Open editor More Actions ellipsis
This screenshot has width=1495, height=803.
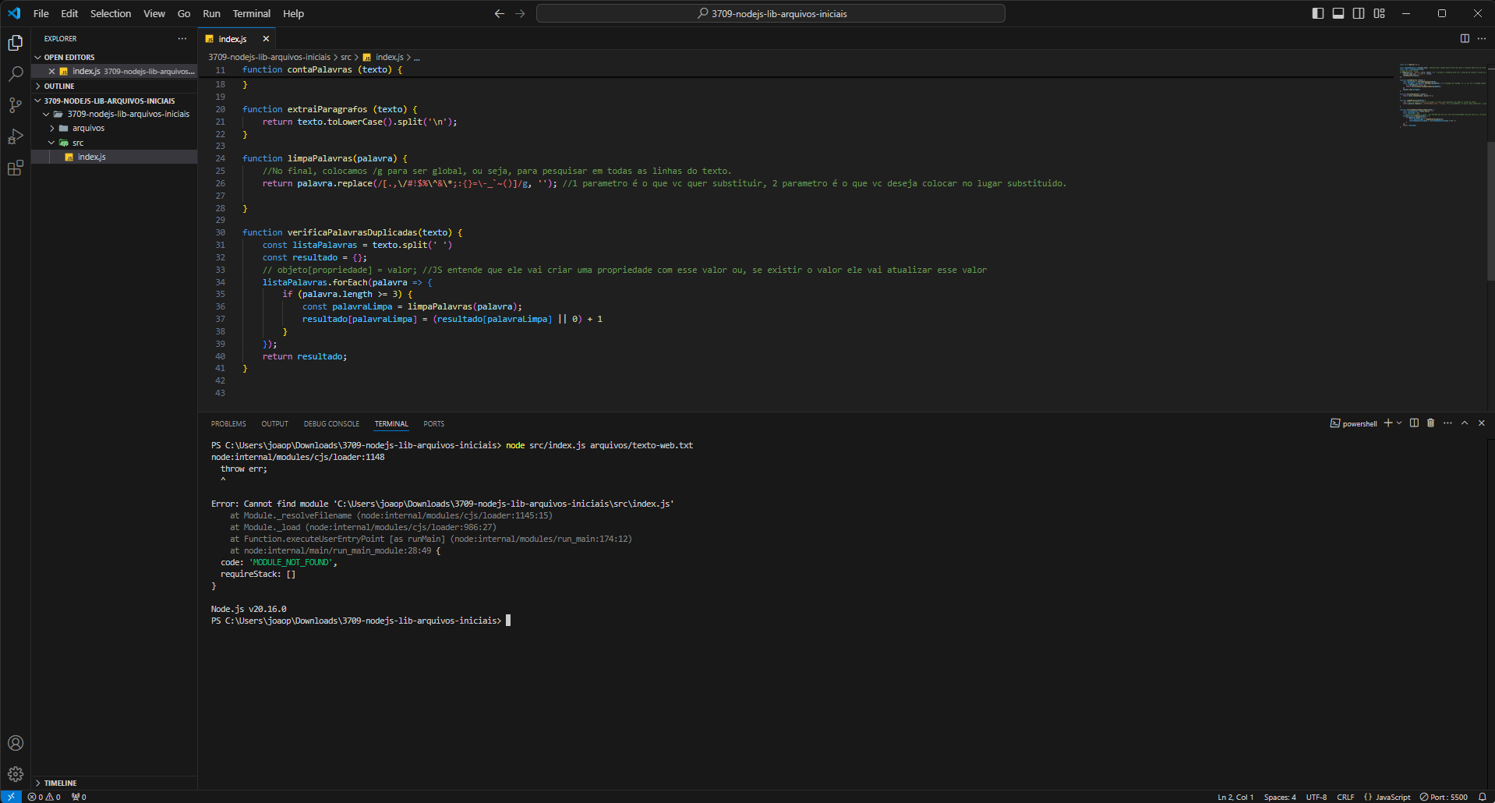[x=1482, y=38]
